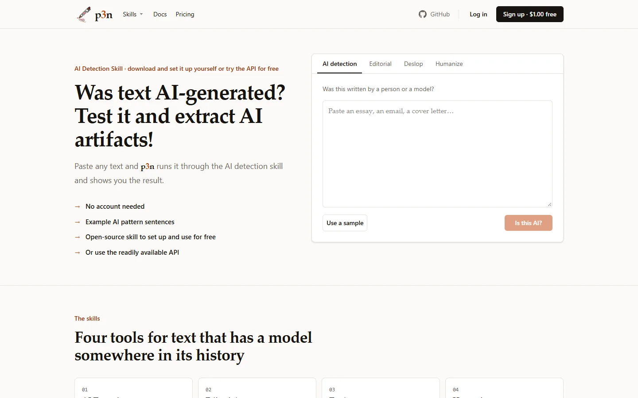Screen dimensions: 638x398
Task: Click the "Four tools for text" heading
Action: point(193,346)
